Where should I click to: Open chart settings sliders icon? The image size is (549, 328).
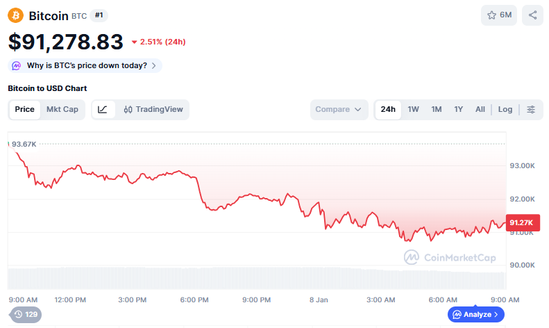tap(531, 109)
